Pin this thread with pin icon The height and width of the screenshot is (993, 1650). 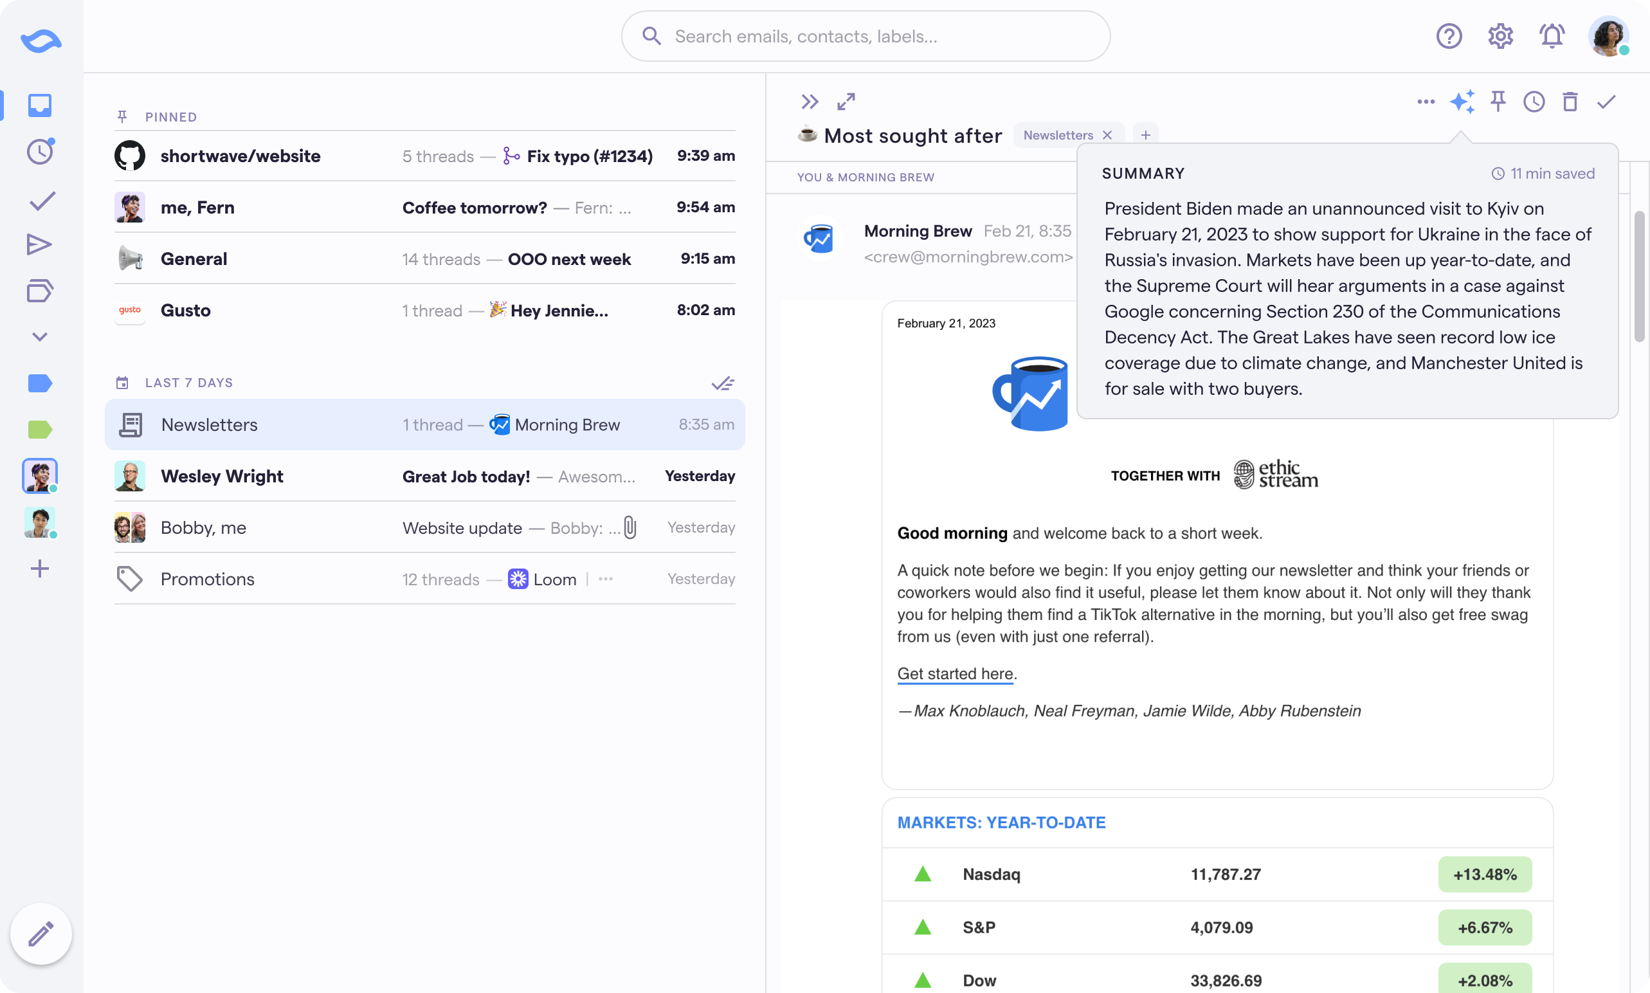[x=1498, y=102]
